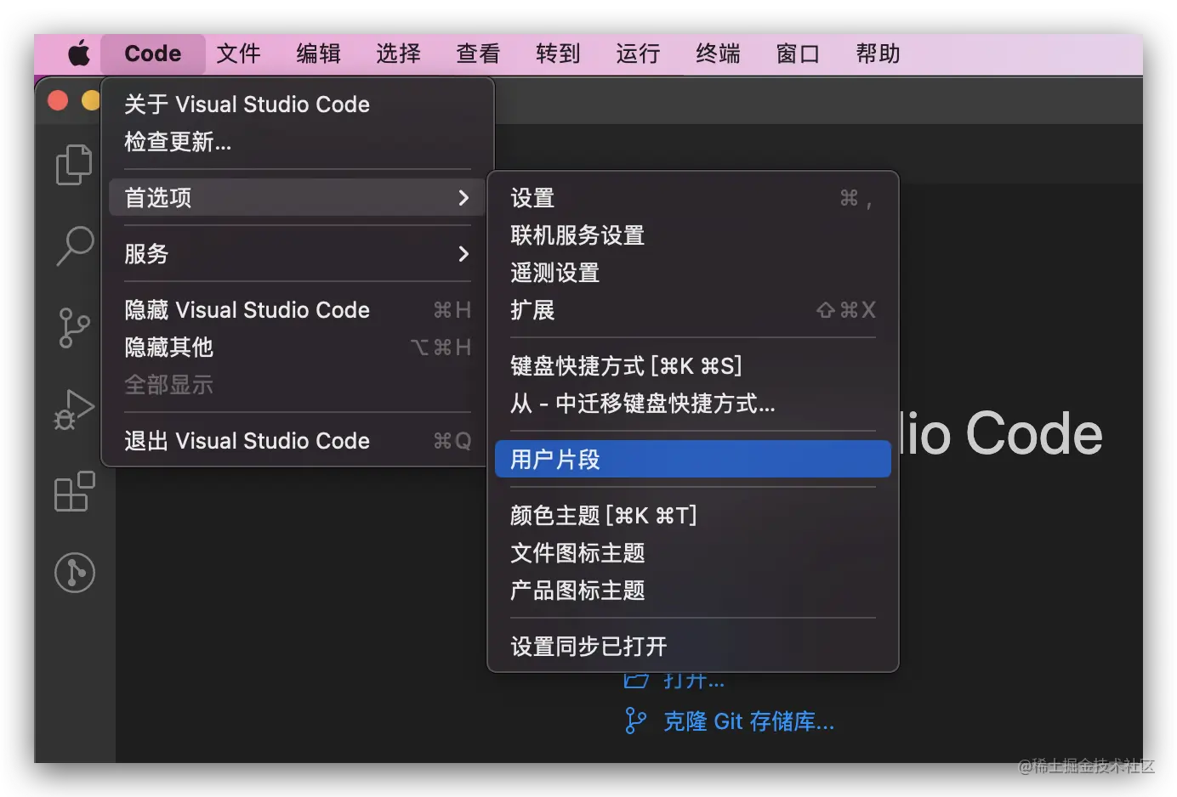Open the Extensions view in activity bar
1177x797 pixels.
[74, 491]
